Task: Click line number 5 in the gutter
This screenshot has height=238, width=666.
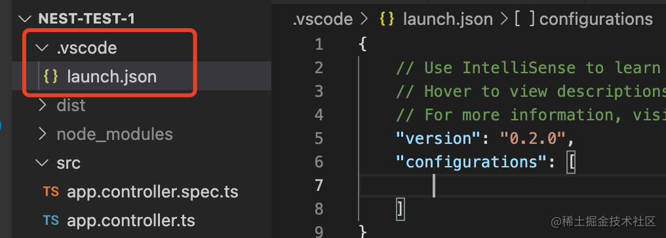Action: 319,139
